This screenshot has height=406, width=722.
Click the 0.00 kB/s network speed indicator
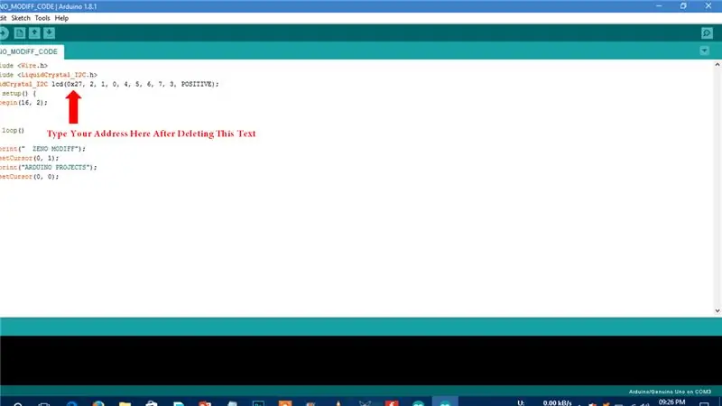tap(557, 402)
